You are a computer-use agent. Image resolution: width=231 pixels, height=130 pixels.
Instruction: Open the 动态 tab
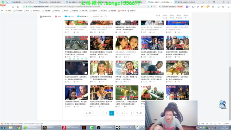tap(58, 16)
